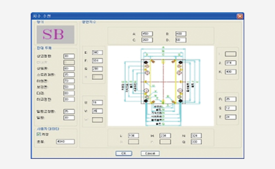Image resolution: width=275 pixels, height=169 pixels.
Task: Close the dimension edit dialog window
Action: (240, 16)
